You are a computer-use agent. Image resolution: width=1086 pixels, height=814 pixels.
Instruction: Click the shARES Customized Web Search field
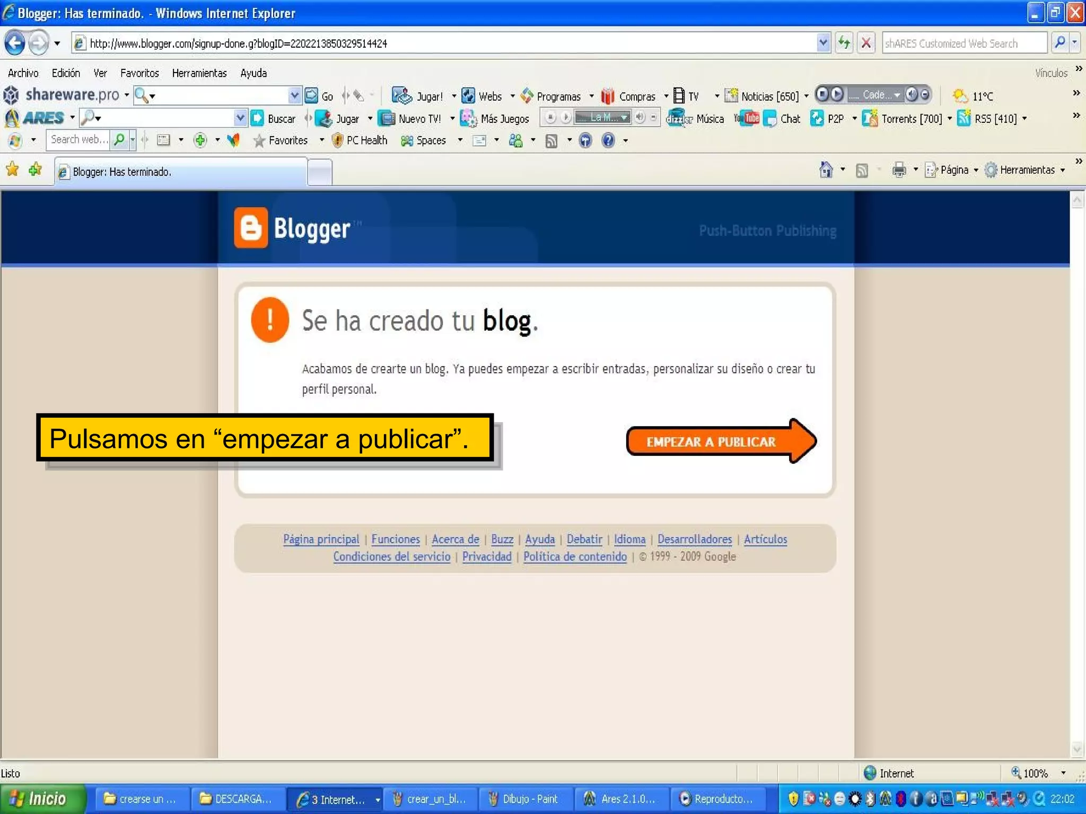[x=965, y=43]
